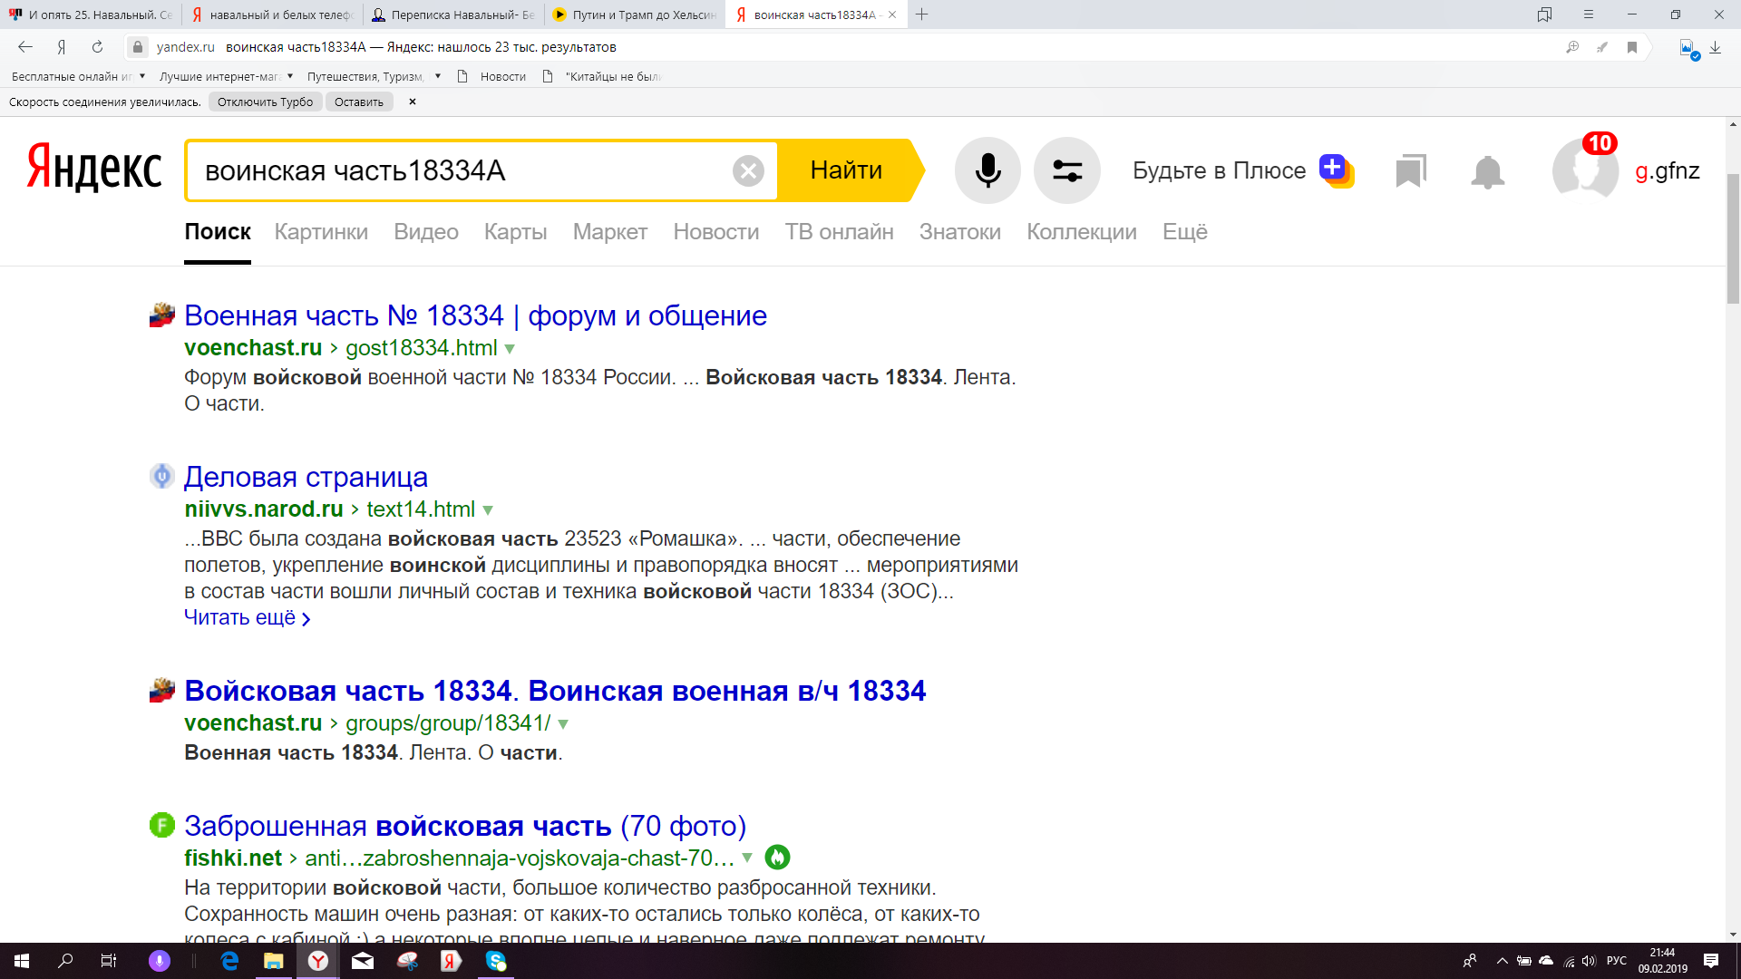Click the Найти search button

(846, 170)
